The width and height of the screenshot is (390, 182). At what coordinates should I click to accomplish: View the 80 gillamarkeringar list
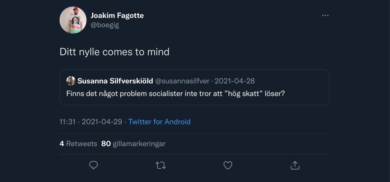click(x=139, y=144)
